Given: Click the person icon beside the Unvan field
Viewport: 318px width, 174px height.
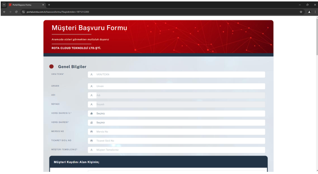Looking at the screenshot, I should coord(92,86).
